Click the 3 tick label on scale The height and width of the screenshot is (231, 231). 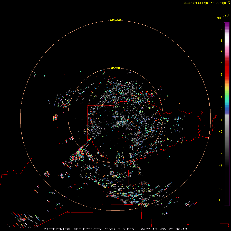click(x=222, y=74)
